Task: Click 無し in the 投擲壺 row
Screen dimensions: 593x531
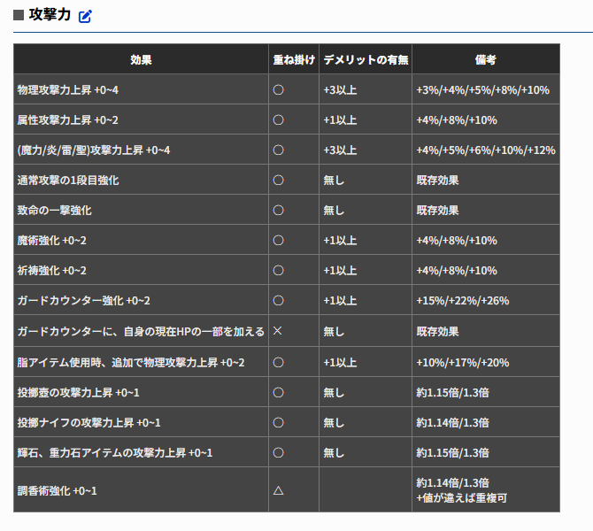Action: (x=334, y=393)
